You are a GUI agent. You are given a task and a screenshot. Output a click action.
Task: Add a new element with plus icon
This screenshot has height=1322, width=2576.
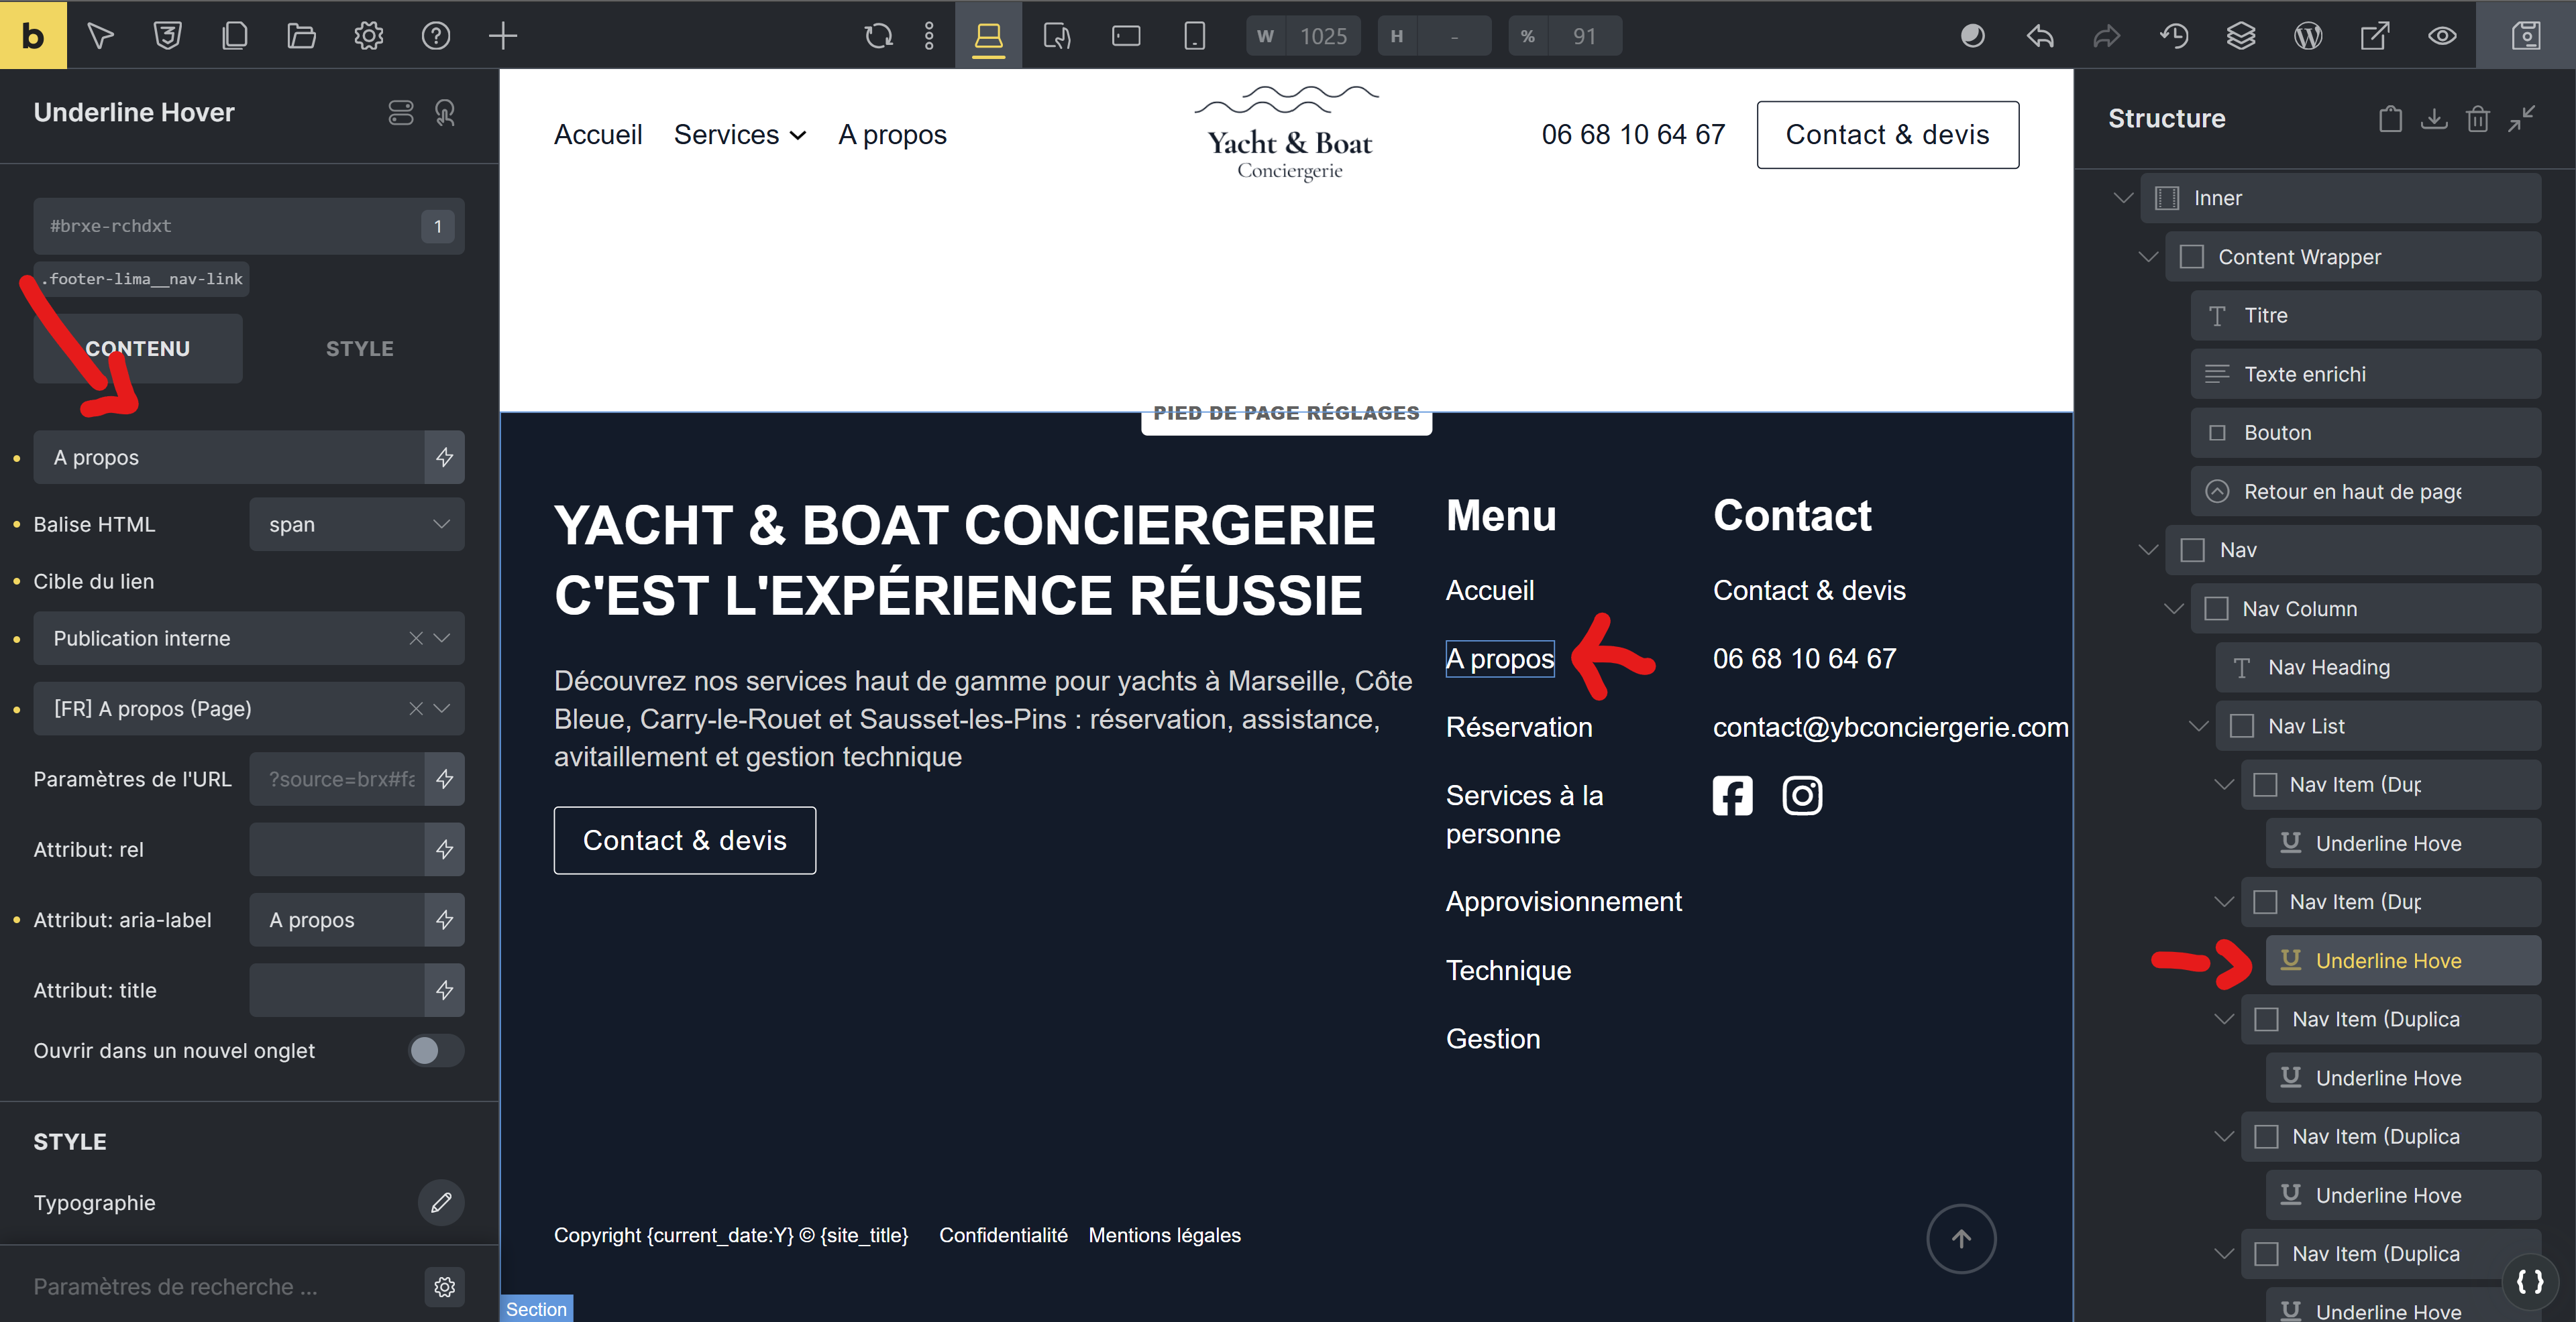[x=503, y=36]
